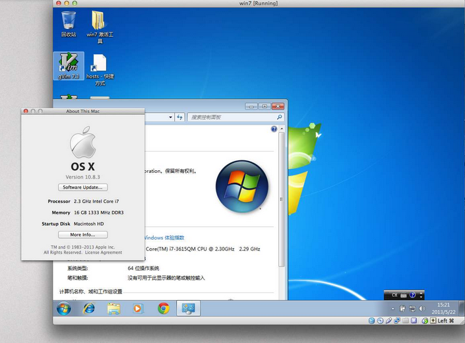The width and height of the screenshot is (465, 343).
Task: Open the Windows Experience Index link
Action: pos(164,237)
